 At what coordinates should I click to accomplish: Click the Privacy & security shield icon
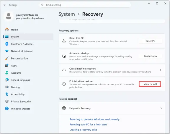7,101
